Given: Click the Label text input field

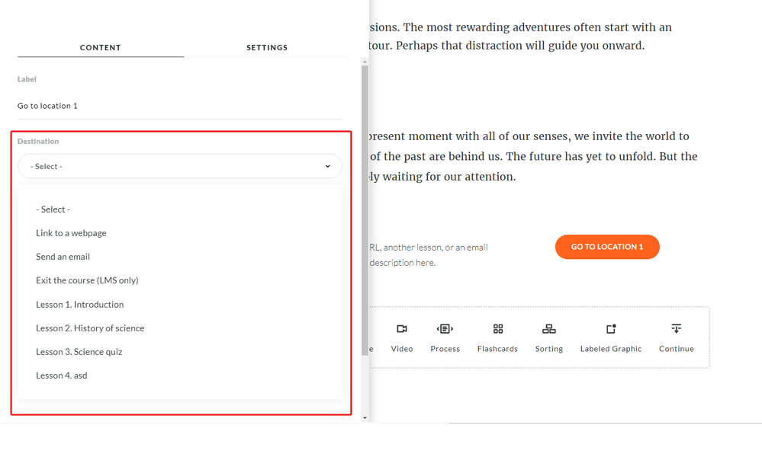Looking at the screenshot, I should coord(179,106).
